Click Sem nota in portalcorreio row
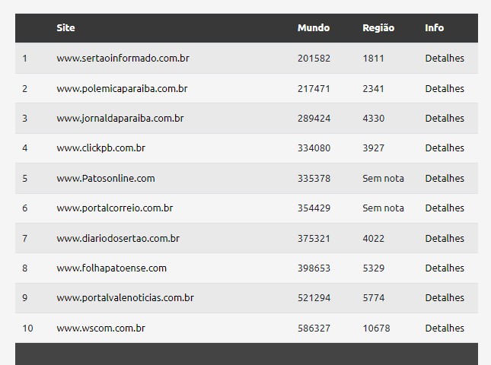This screenshot has width=491, height=365. [x=383, y=208]
